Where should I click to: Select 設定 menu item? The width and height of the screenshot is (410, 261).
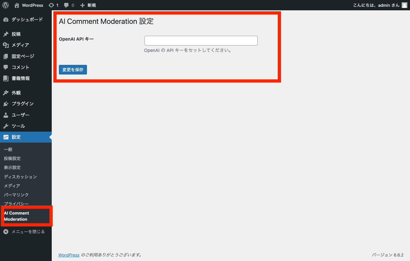pyautogui.click(x=26, y=137)
